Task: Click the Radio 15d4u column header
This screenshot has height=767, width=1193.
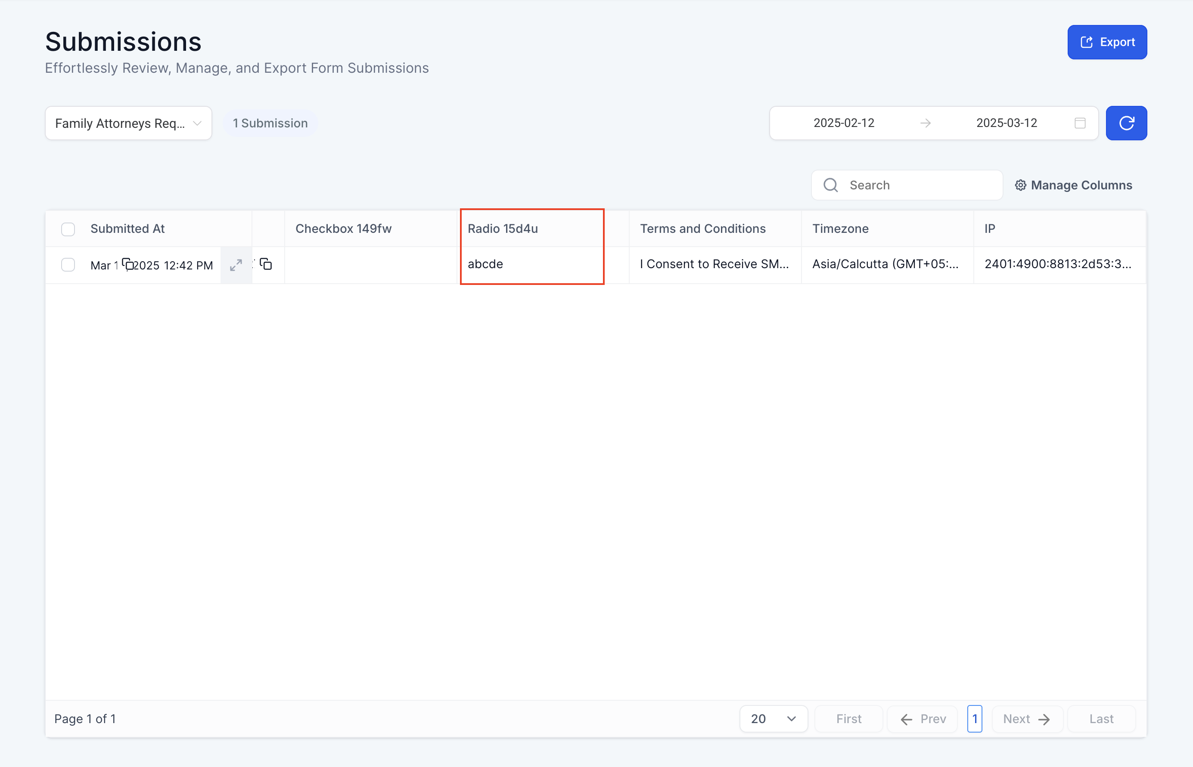Action: [502, 229]
